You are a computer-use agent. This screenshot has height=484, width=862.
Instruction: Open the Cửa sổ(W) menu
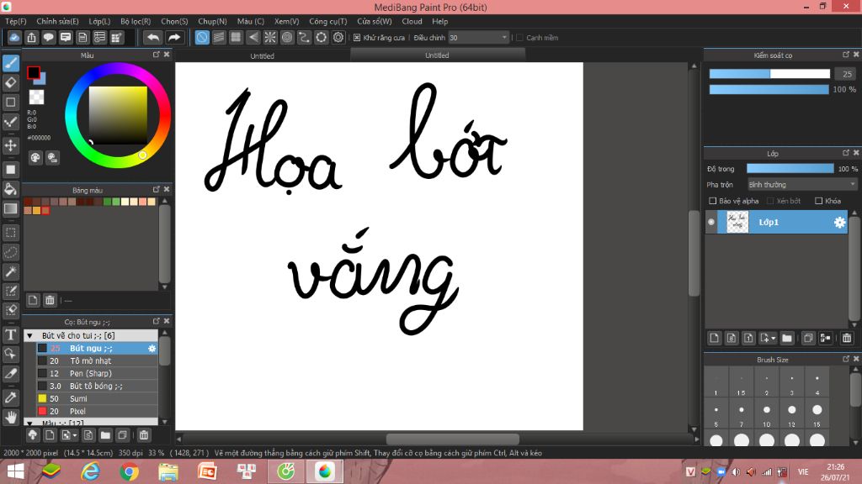(x=375, y=21)
